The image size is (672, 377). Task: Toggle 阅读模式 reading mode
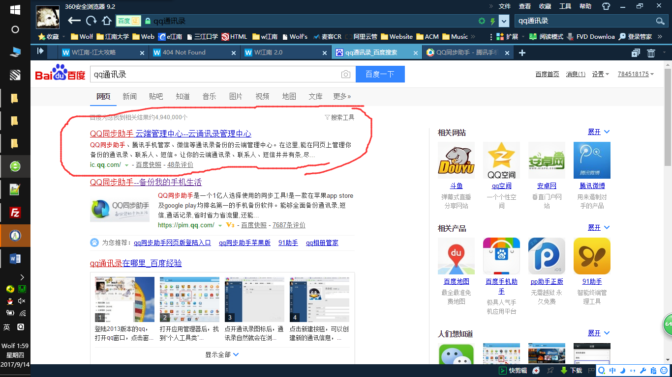546,36
